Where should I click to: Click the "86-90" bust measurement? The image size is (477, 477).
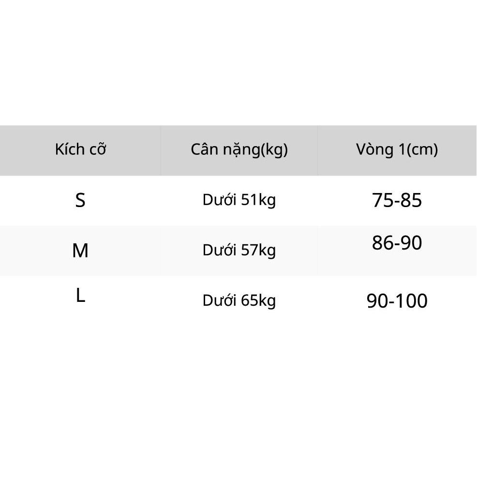tap(397, 243)
